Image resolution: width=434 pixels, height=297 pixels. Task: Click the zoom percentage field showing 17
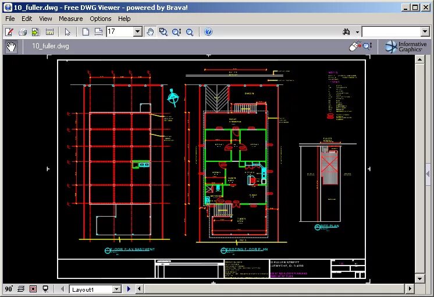[120, 31]
